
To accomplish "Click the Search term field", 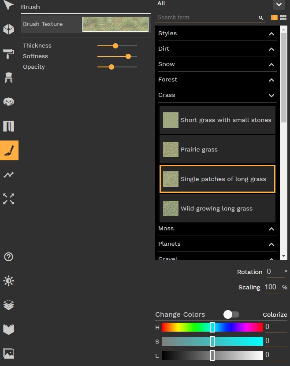I will coord(206,18).
